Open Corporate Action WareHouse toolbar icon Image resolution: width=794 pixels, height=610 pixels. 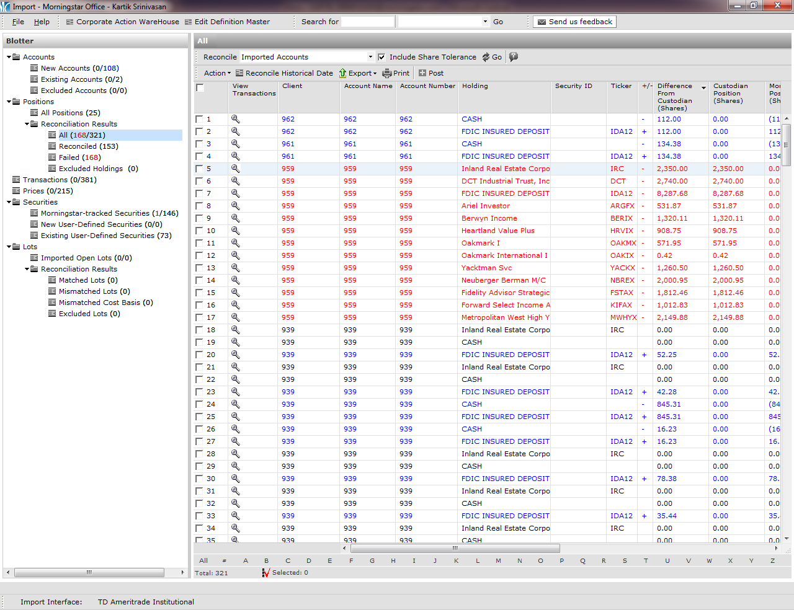70,22
